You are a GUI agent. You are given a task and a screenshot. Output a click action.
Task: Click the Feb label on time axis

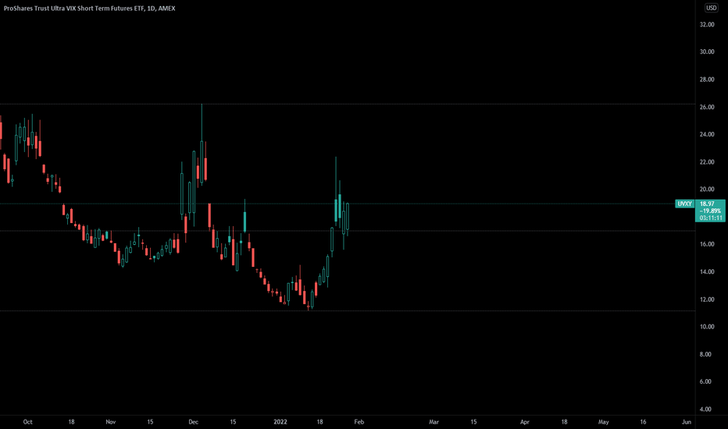pos(359,422)
